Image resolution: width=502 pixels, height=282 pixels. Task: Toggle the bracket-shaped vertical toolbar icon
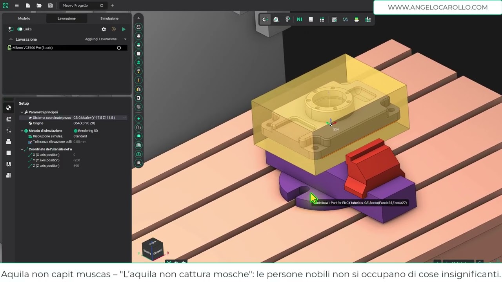138,98
